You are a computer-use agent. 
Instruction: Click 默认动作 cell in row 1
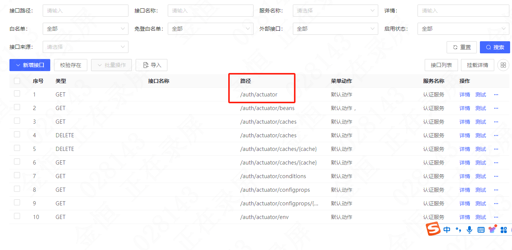(x=342, y=95)
